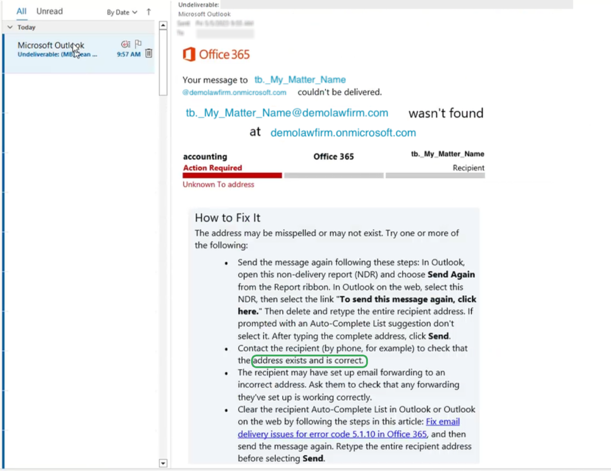Click the tb._My_Matter_Name recipient link

300,79
